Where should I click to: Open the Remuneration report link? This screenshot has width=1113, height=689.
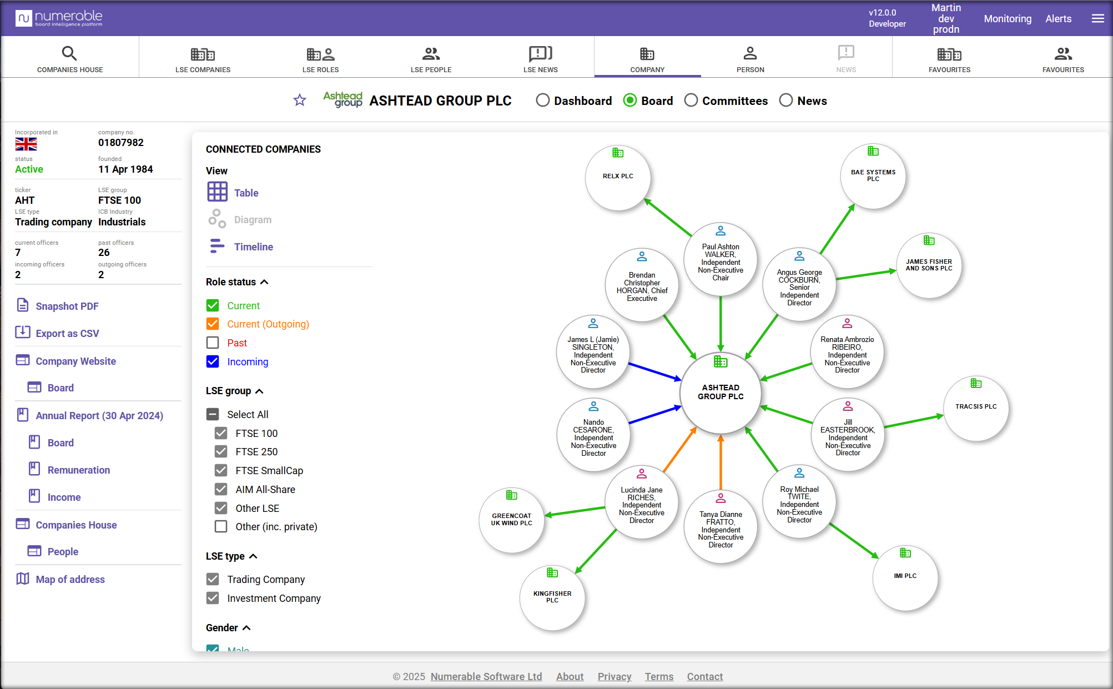78,470
